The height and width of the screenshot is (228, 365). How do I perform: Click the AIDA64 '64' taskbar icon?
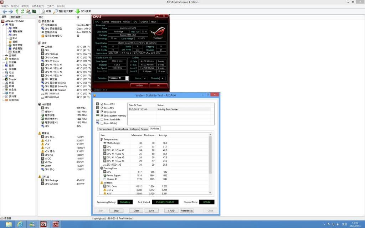(x=43, y=224)
